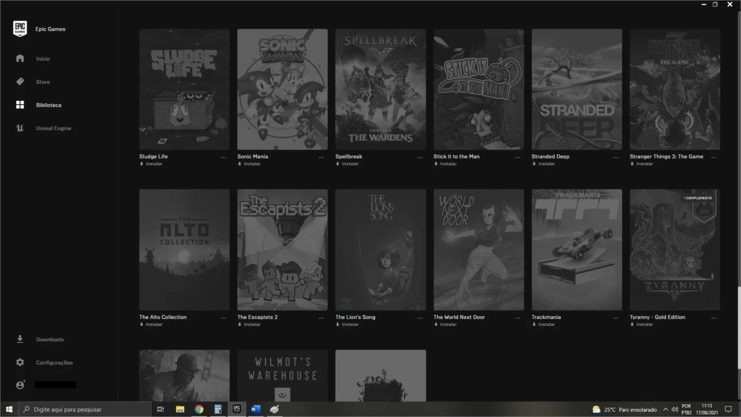The width and height of the screenshot is (741, 417).
Task: Open the Início home icon
Action: tap(20, 58)
